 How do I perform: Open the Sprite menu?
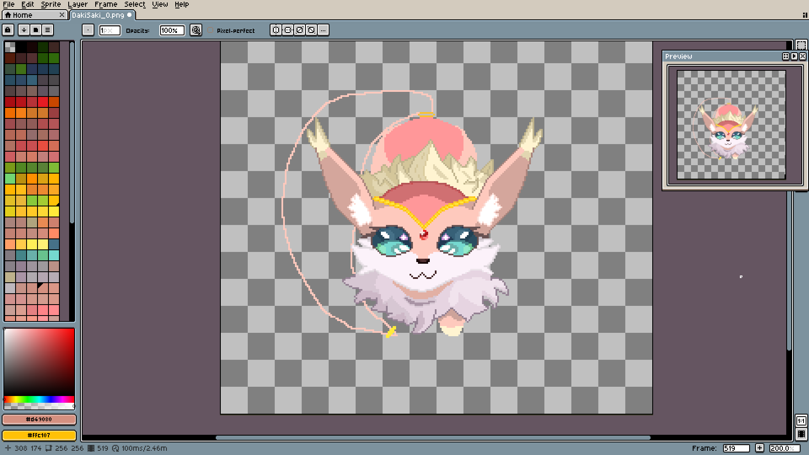click(x=51, y=4)
